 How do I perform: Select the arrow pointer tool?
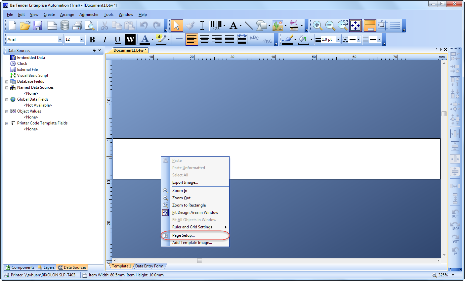(x=177, y=25)
